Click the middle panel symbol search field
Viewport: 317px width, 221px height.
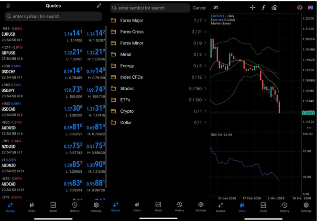[150, 8]
